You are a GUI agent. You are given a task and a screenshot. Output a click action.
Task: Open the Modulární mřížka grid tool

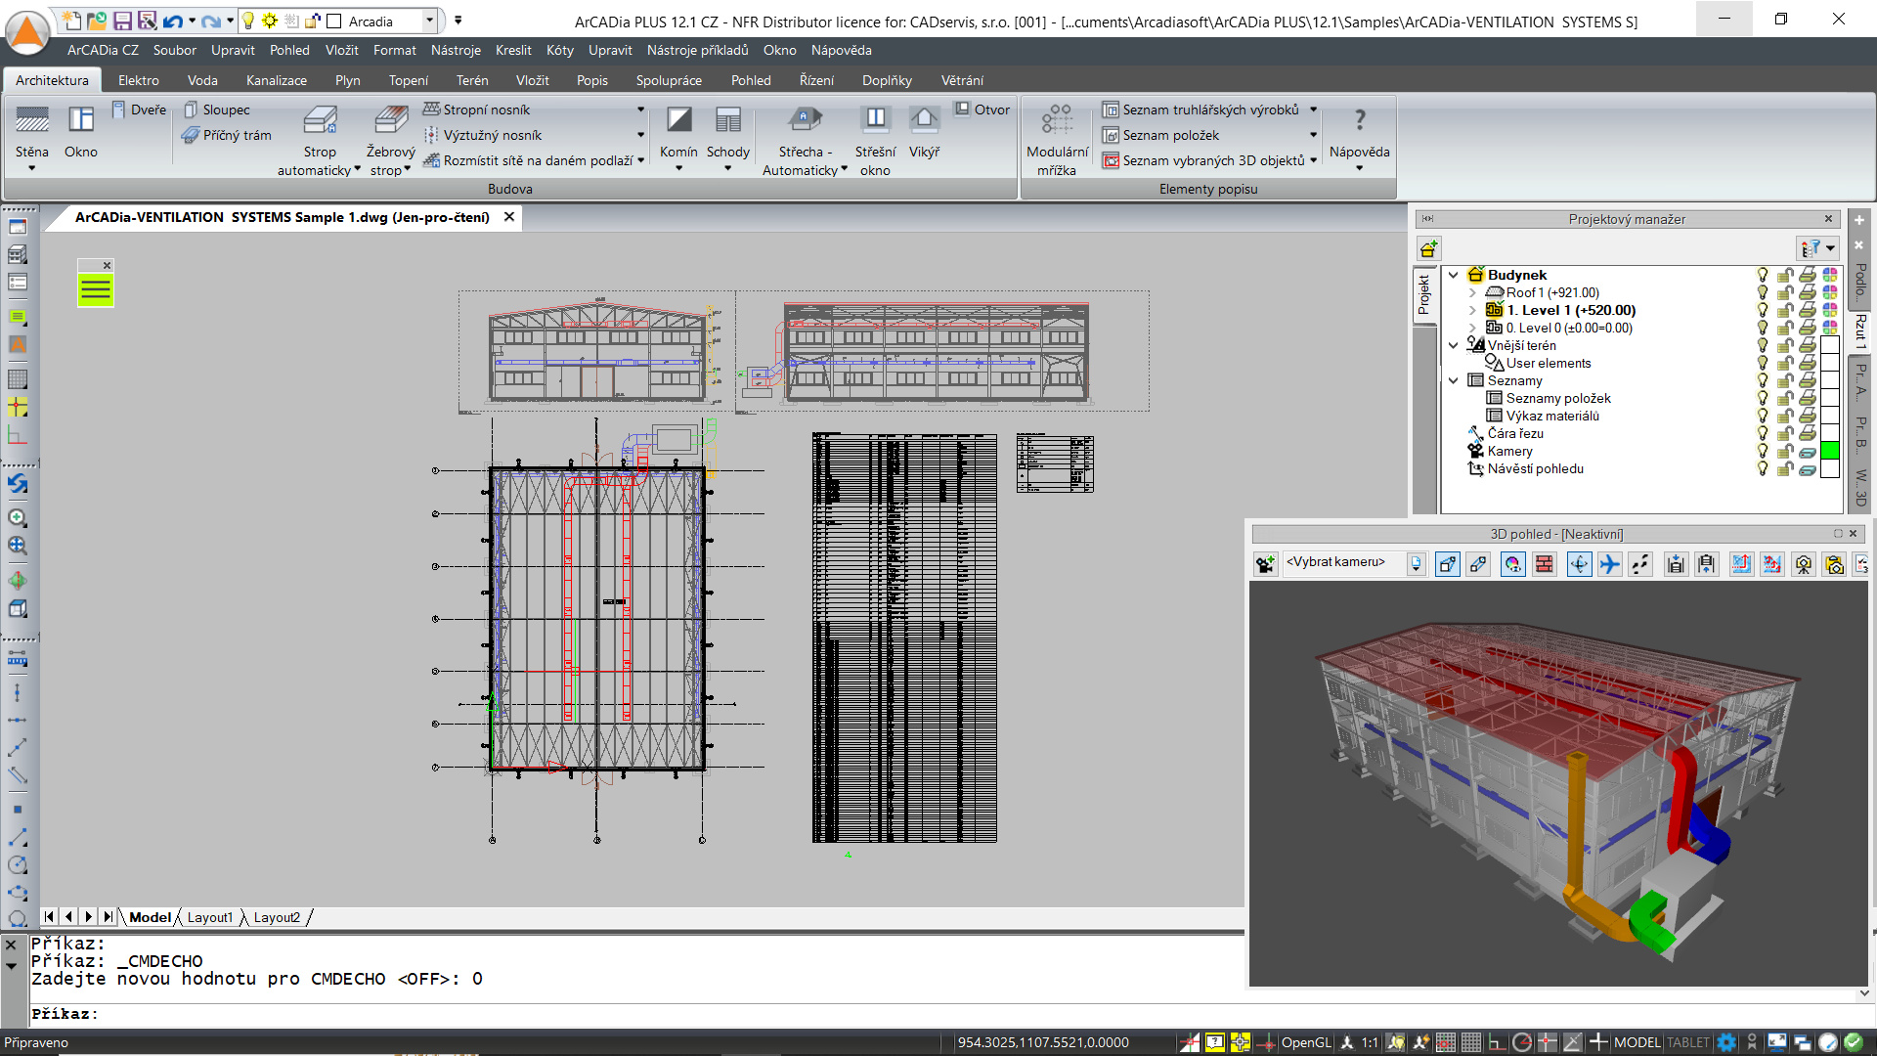[x=1057, y=140]
